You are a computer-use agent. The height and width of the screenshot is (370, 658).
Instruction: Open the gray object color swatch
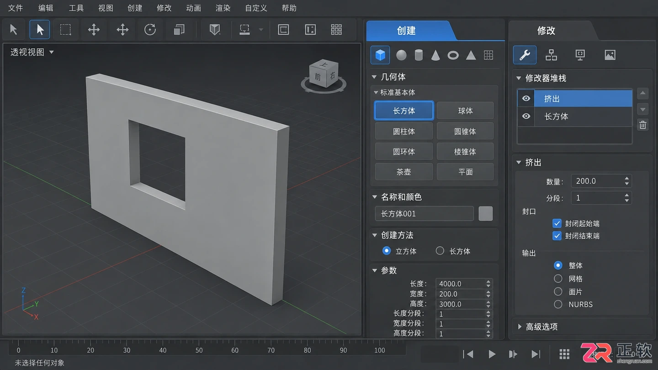(485, 213)
